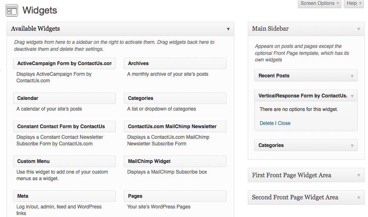Open the Screen Options tab
368x217 pixels.
coord(320,4)
